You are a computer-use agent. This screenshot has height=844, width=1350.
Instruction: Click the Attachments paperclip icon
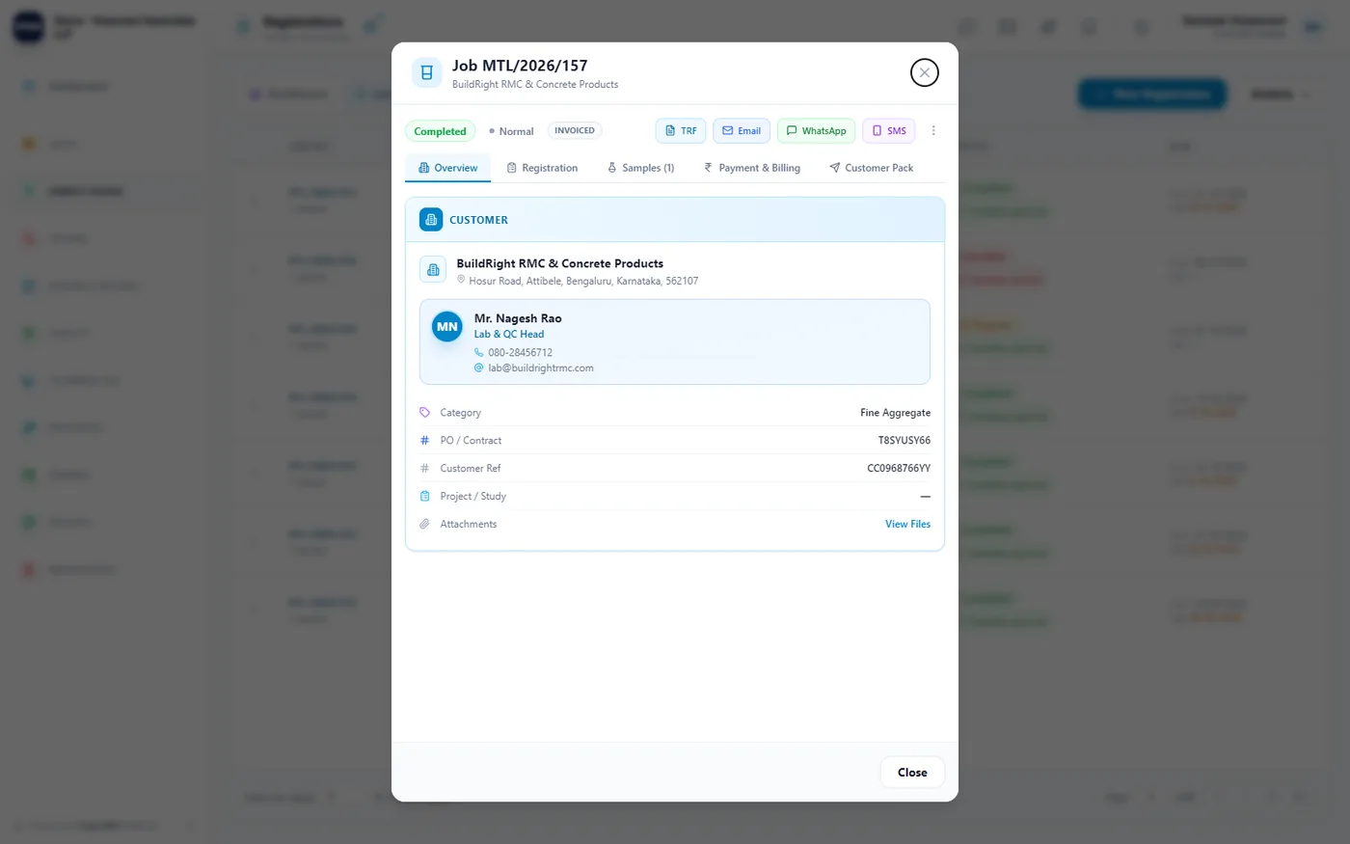424,524
